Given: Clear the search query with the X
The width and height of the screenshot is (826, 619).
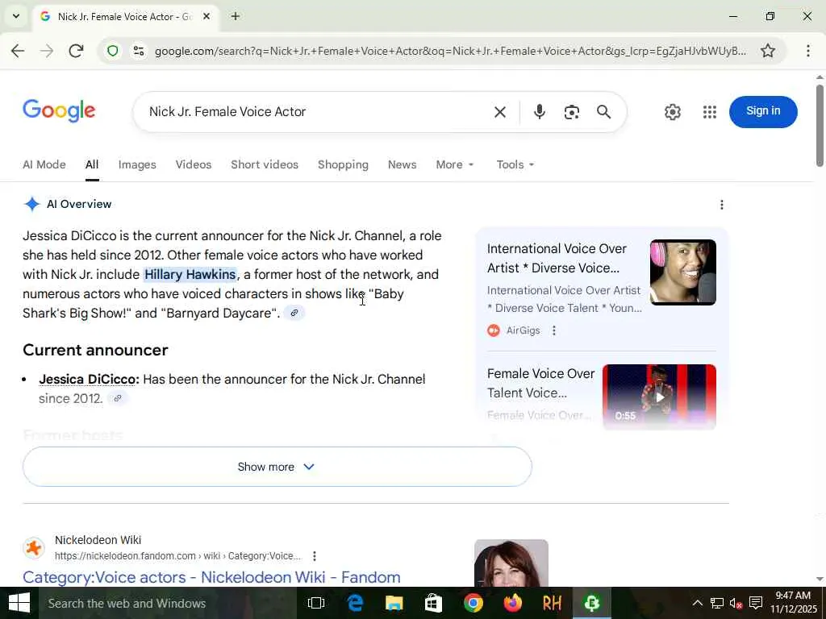Looking at the screenshot, I should 500,111.
